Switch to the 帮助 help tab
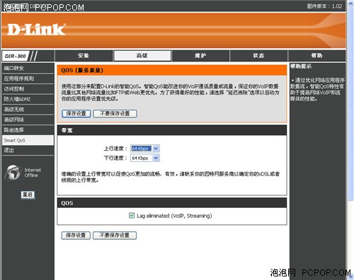This screenshot has width=354, height=280. tap(316, 56)
